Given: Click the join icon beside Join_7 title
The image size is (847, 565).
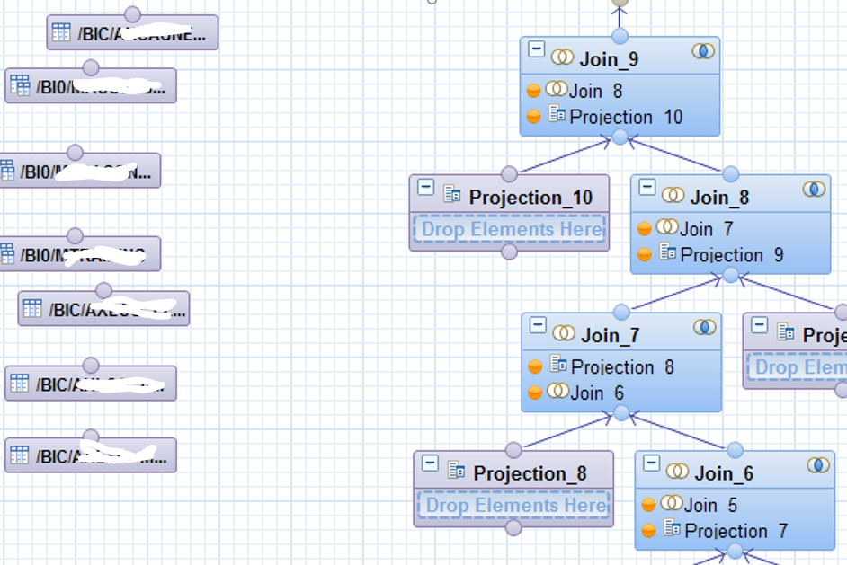Looking at the screenshot, I should (564, 333).
